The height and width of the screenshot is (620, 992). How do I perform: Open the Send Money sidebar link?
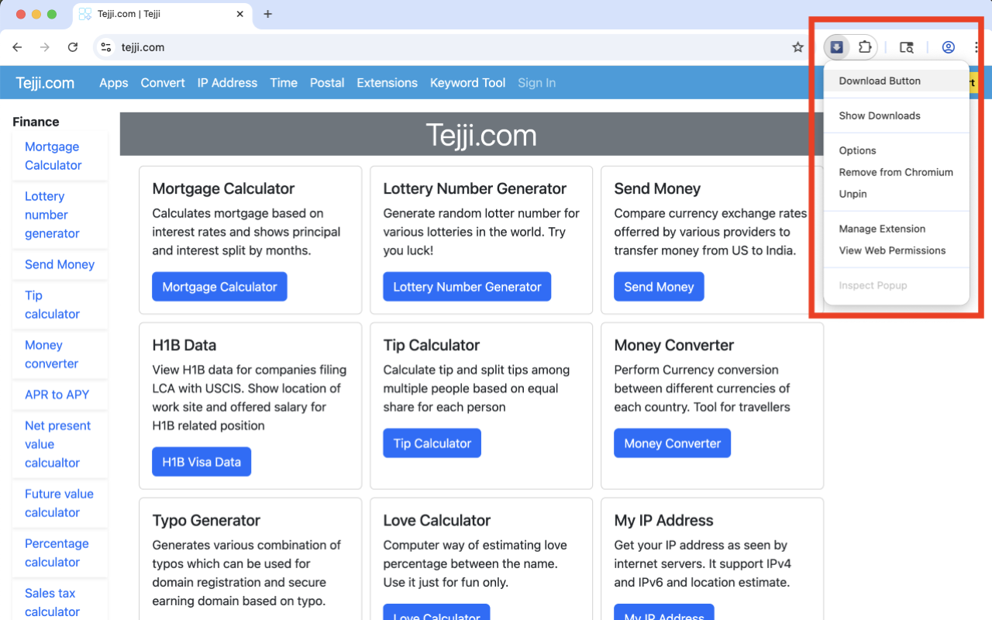(x=60, y=264)
